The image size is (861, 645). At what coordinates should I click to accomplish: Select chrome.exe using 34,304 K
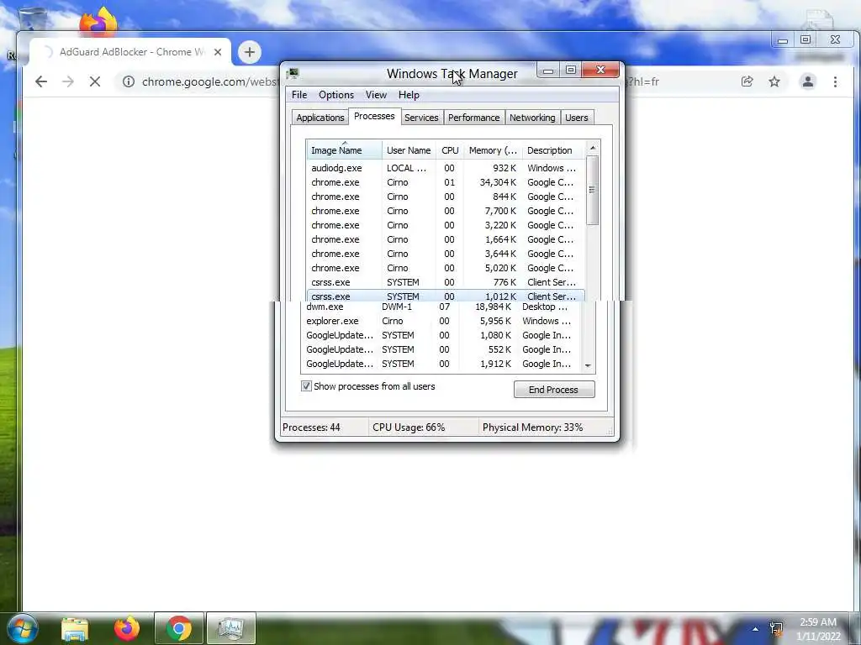click(446, 182)
